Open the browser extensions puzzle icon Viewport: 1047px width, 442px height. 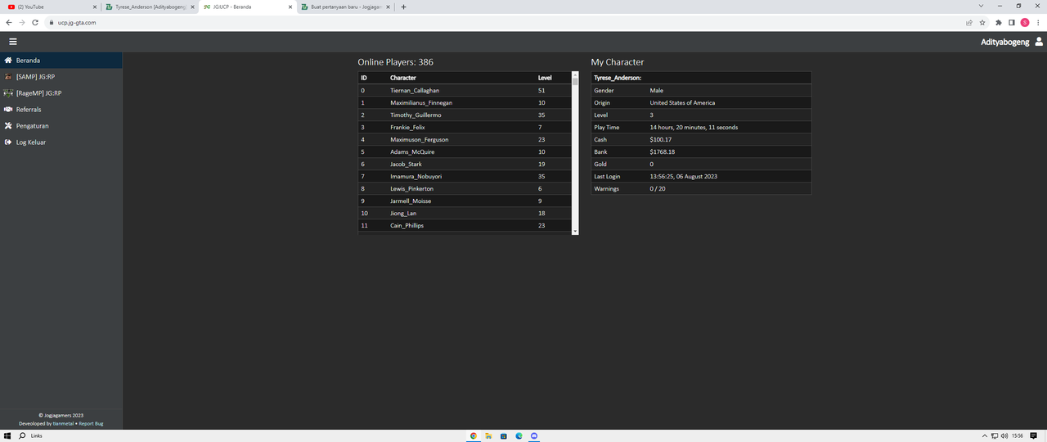coord(999,22)
